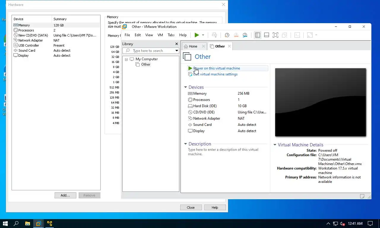Select Memory row in Hardware dialog
380x228 pixels.
56,25
